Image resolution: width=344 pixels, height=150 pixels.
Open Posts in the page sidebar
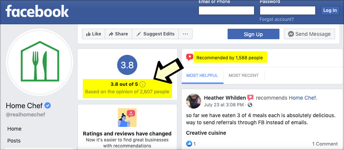coord(14,141)
